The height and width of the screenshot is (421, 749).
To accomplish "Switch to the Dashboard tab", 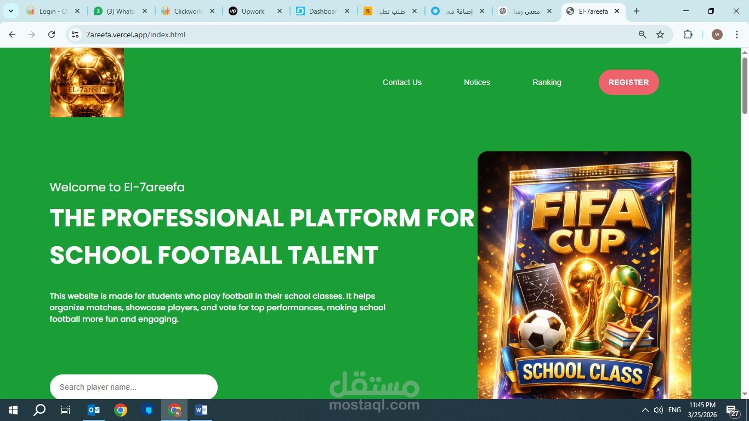I will [x=324, y=11].
